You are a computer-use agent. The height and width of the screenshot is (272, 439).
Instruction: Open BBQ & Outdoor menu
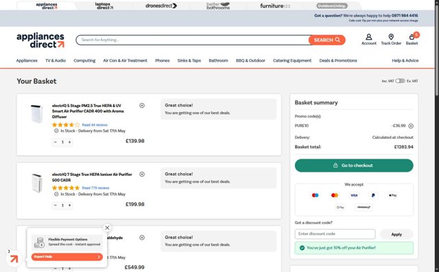pos(250,60)
